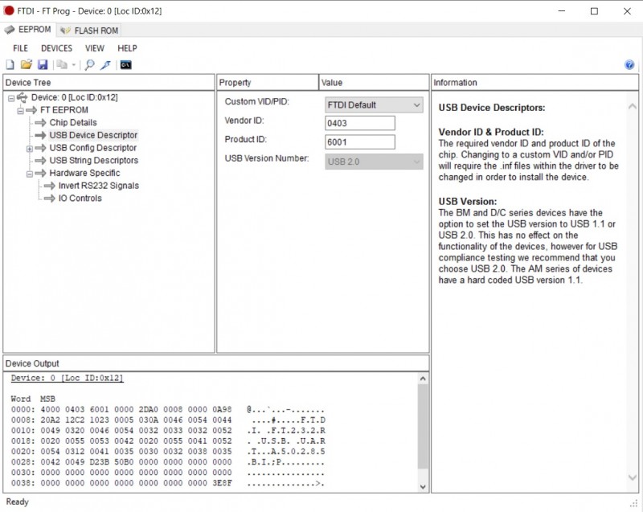Collapse the Device: 0 tree node

coord(11,98)
